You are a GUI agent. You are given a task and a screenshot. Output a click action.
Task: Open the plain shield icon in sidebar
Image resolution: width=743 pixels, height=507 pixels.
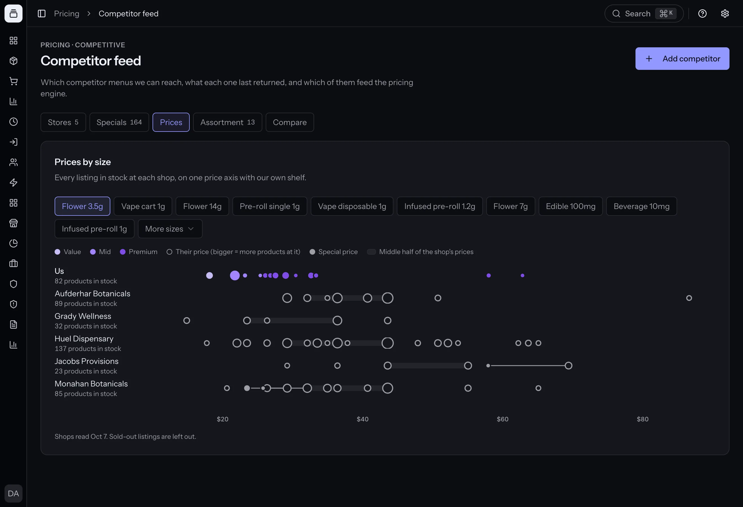(14, 284)
